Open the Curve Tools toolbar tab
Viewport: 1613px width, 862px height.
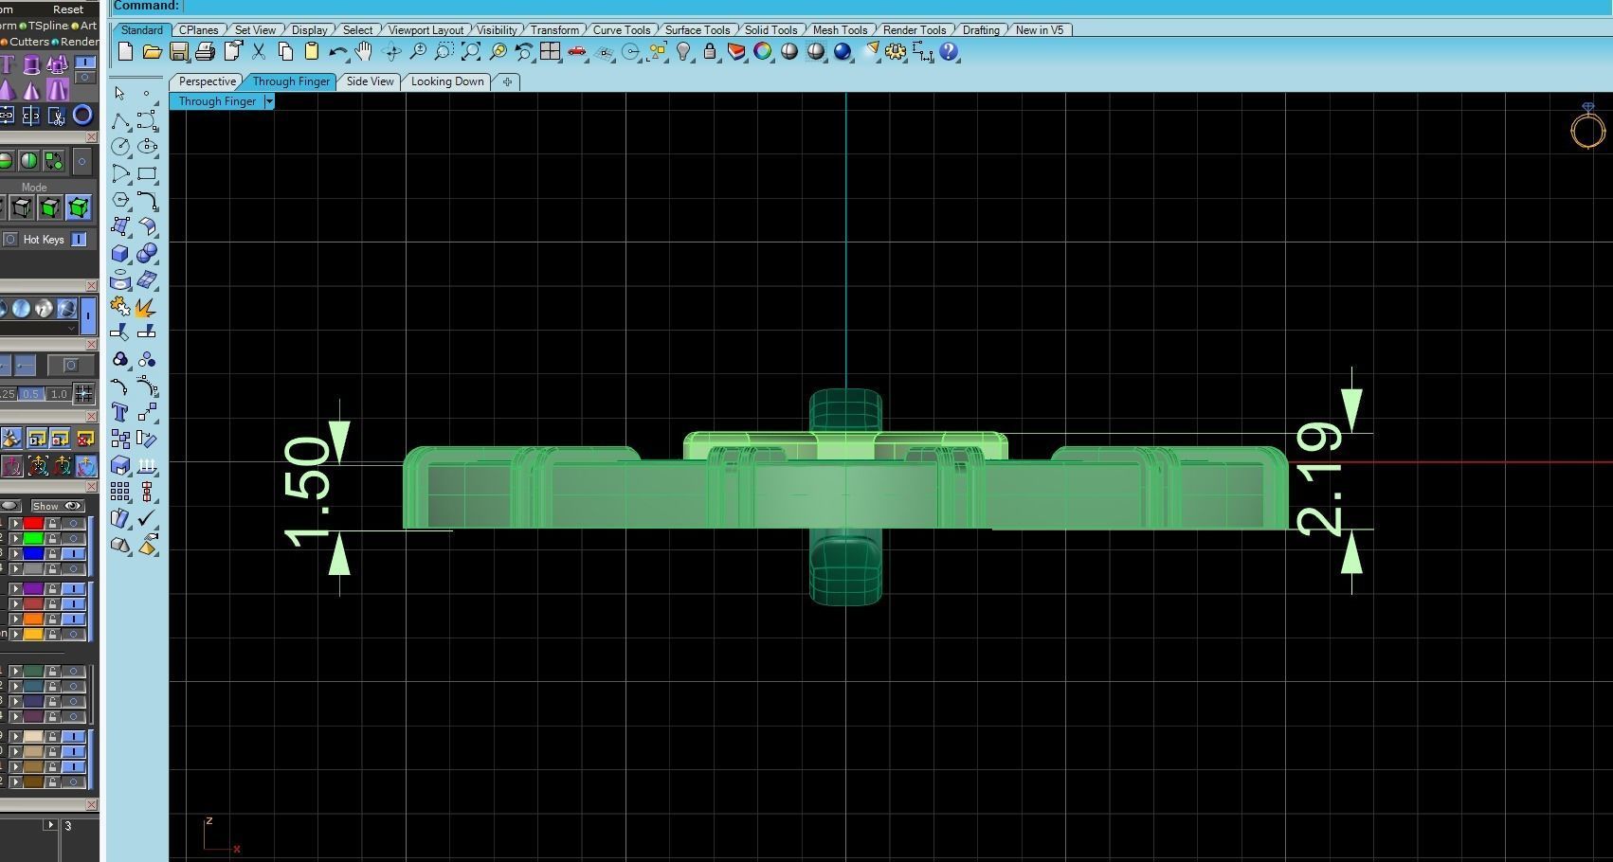[622, 30]
